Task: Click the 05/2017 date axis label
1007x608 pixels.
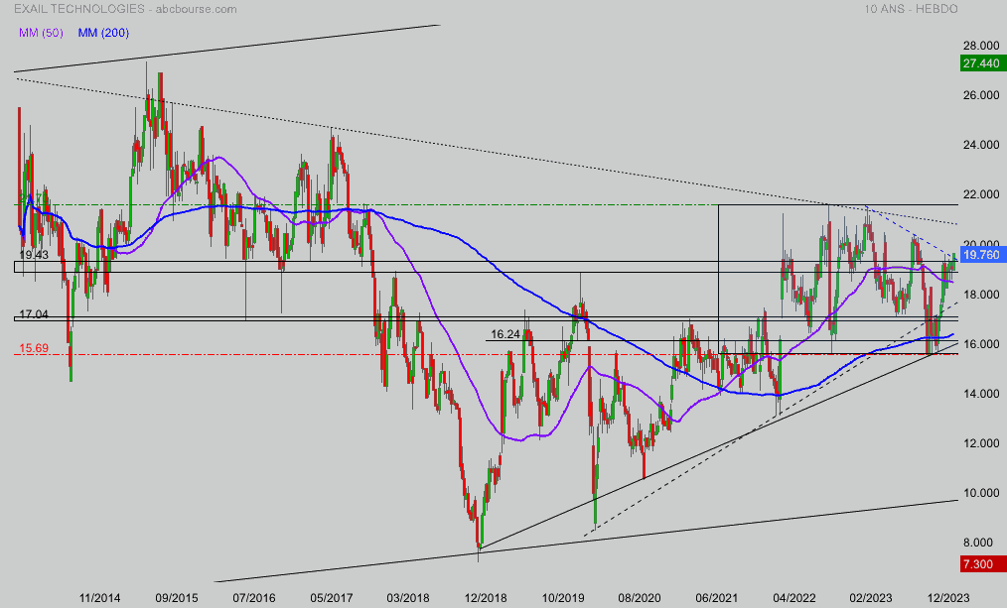Action: coord(332,598)
